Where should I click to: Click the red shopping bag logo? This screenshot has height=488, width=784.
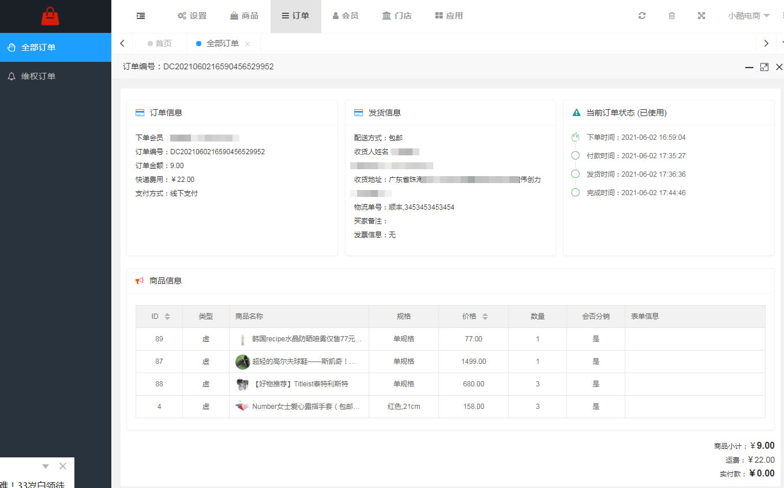tap(50, 16)
